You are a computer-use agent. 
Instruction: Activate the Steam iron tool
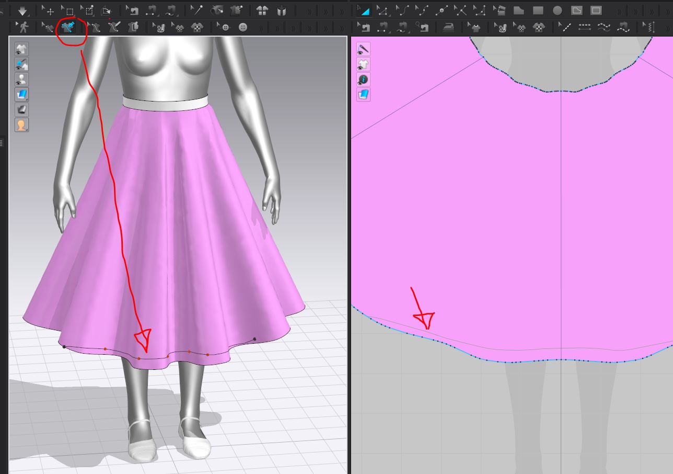coord(448,27)
